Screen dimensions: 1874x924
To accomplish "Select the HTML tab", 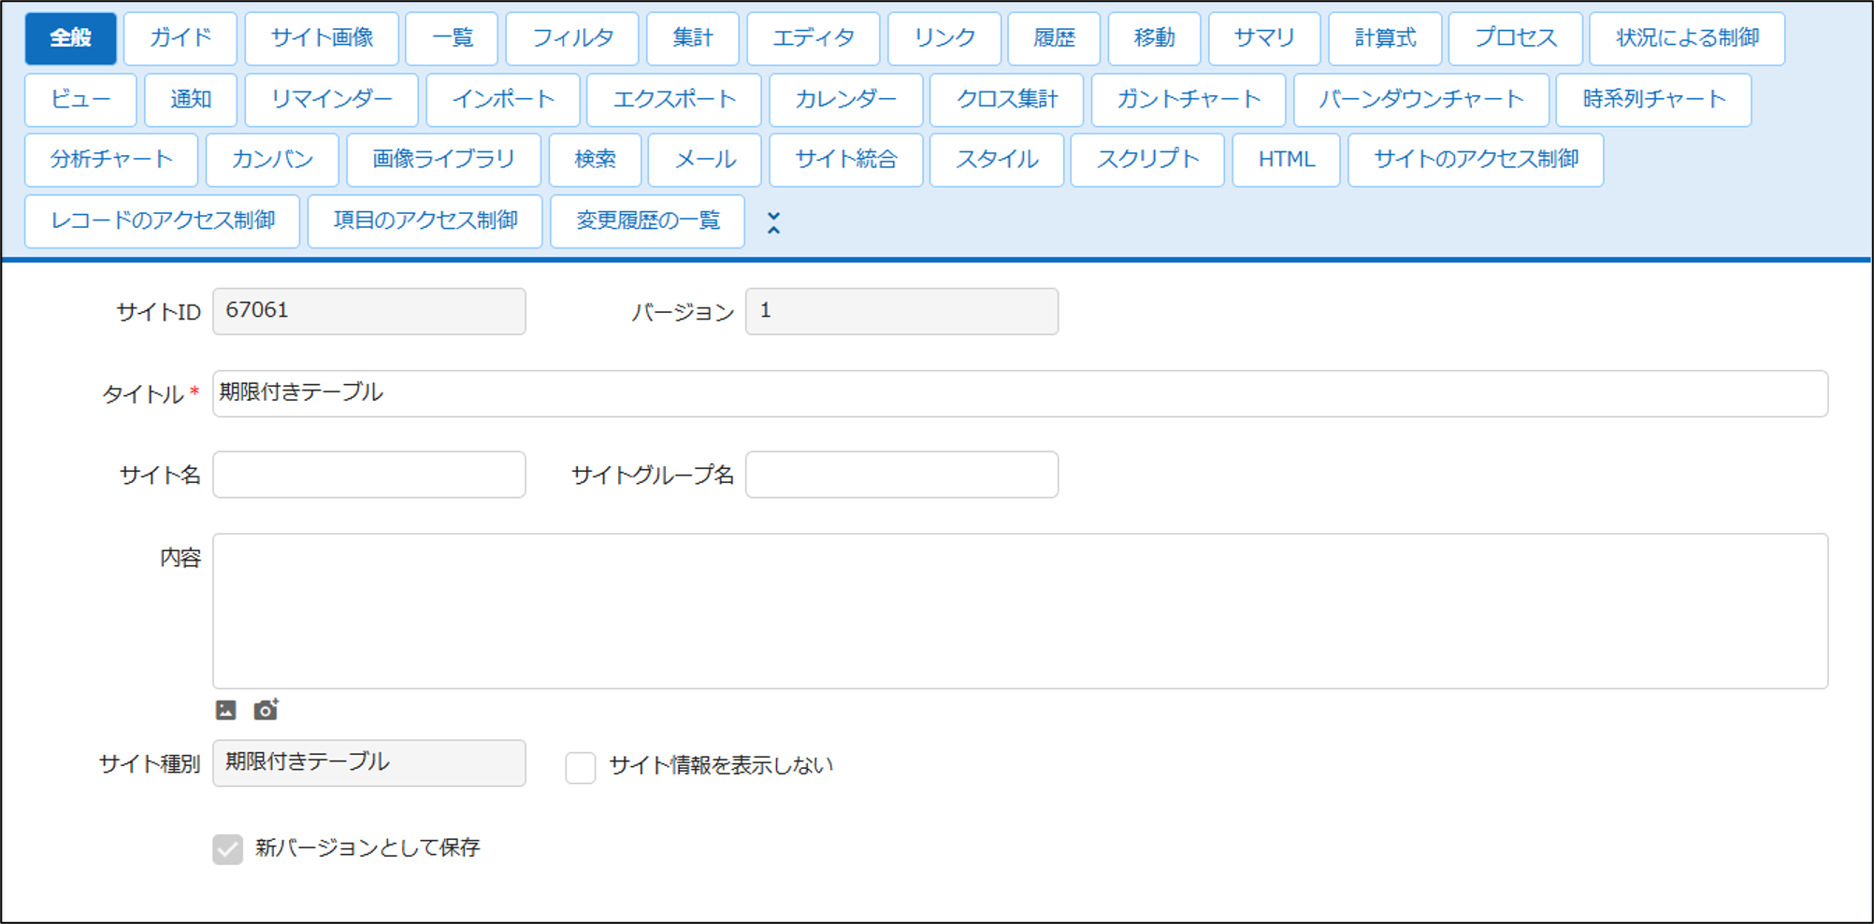I will tap(1287, 161).
